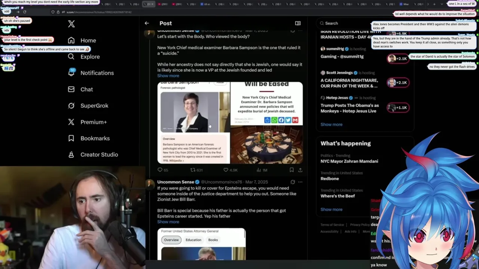Repost the post with 631 reposts
The width and height of the screenshot is (479, 269).
pos(196,170)
